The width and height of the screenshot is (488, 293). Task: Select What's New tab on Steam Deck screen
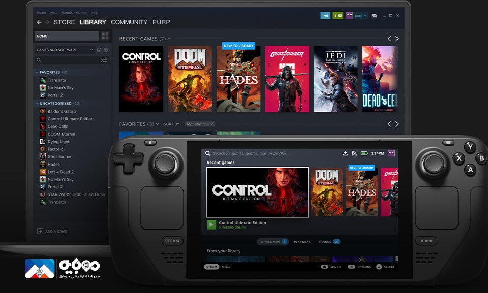point(273,241)
